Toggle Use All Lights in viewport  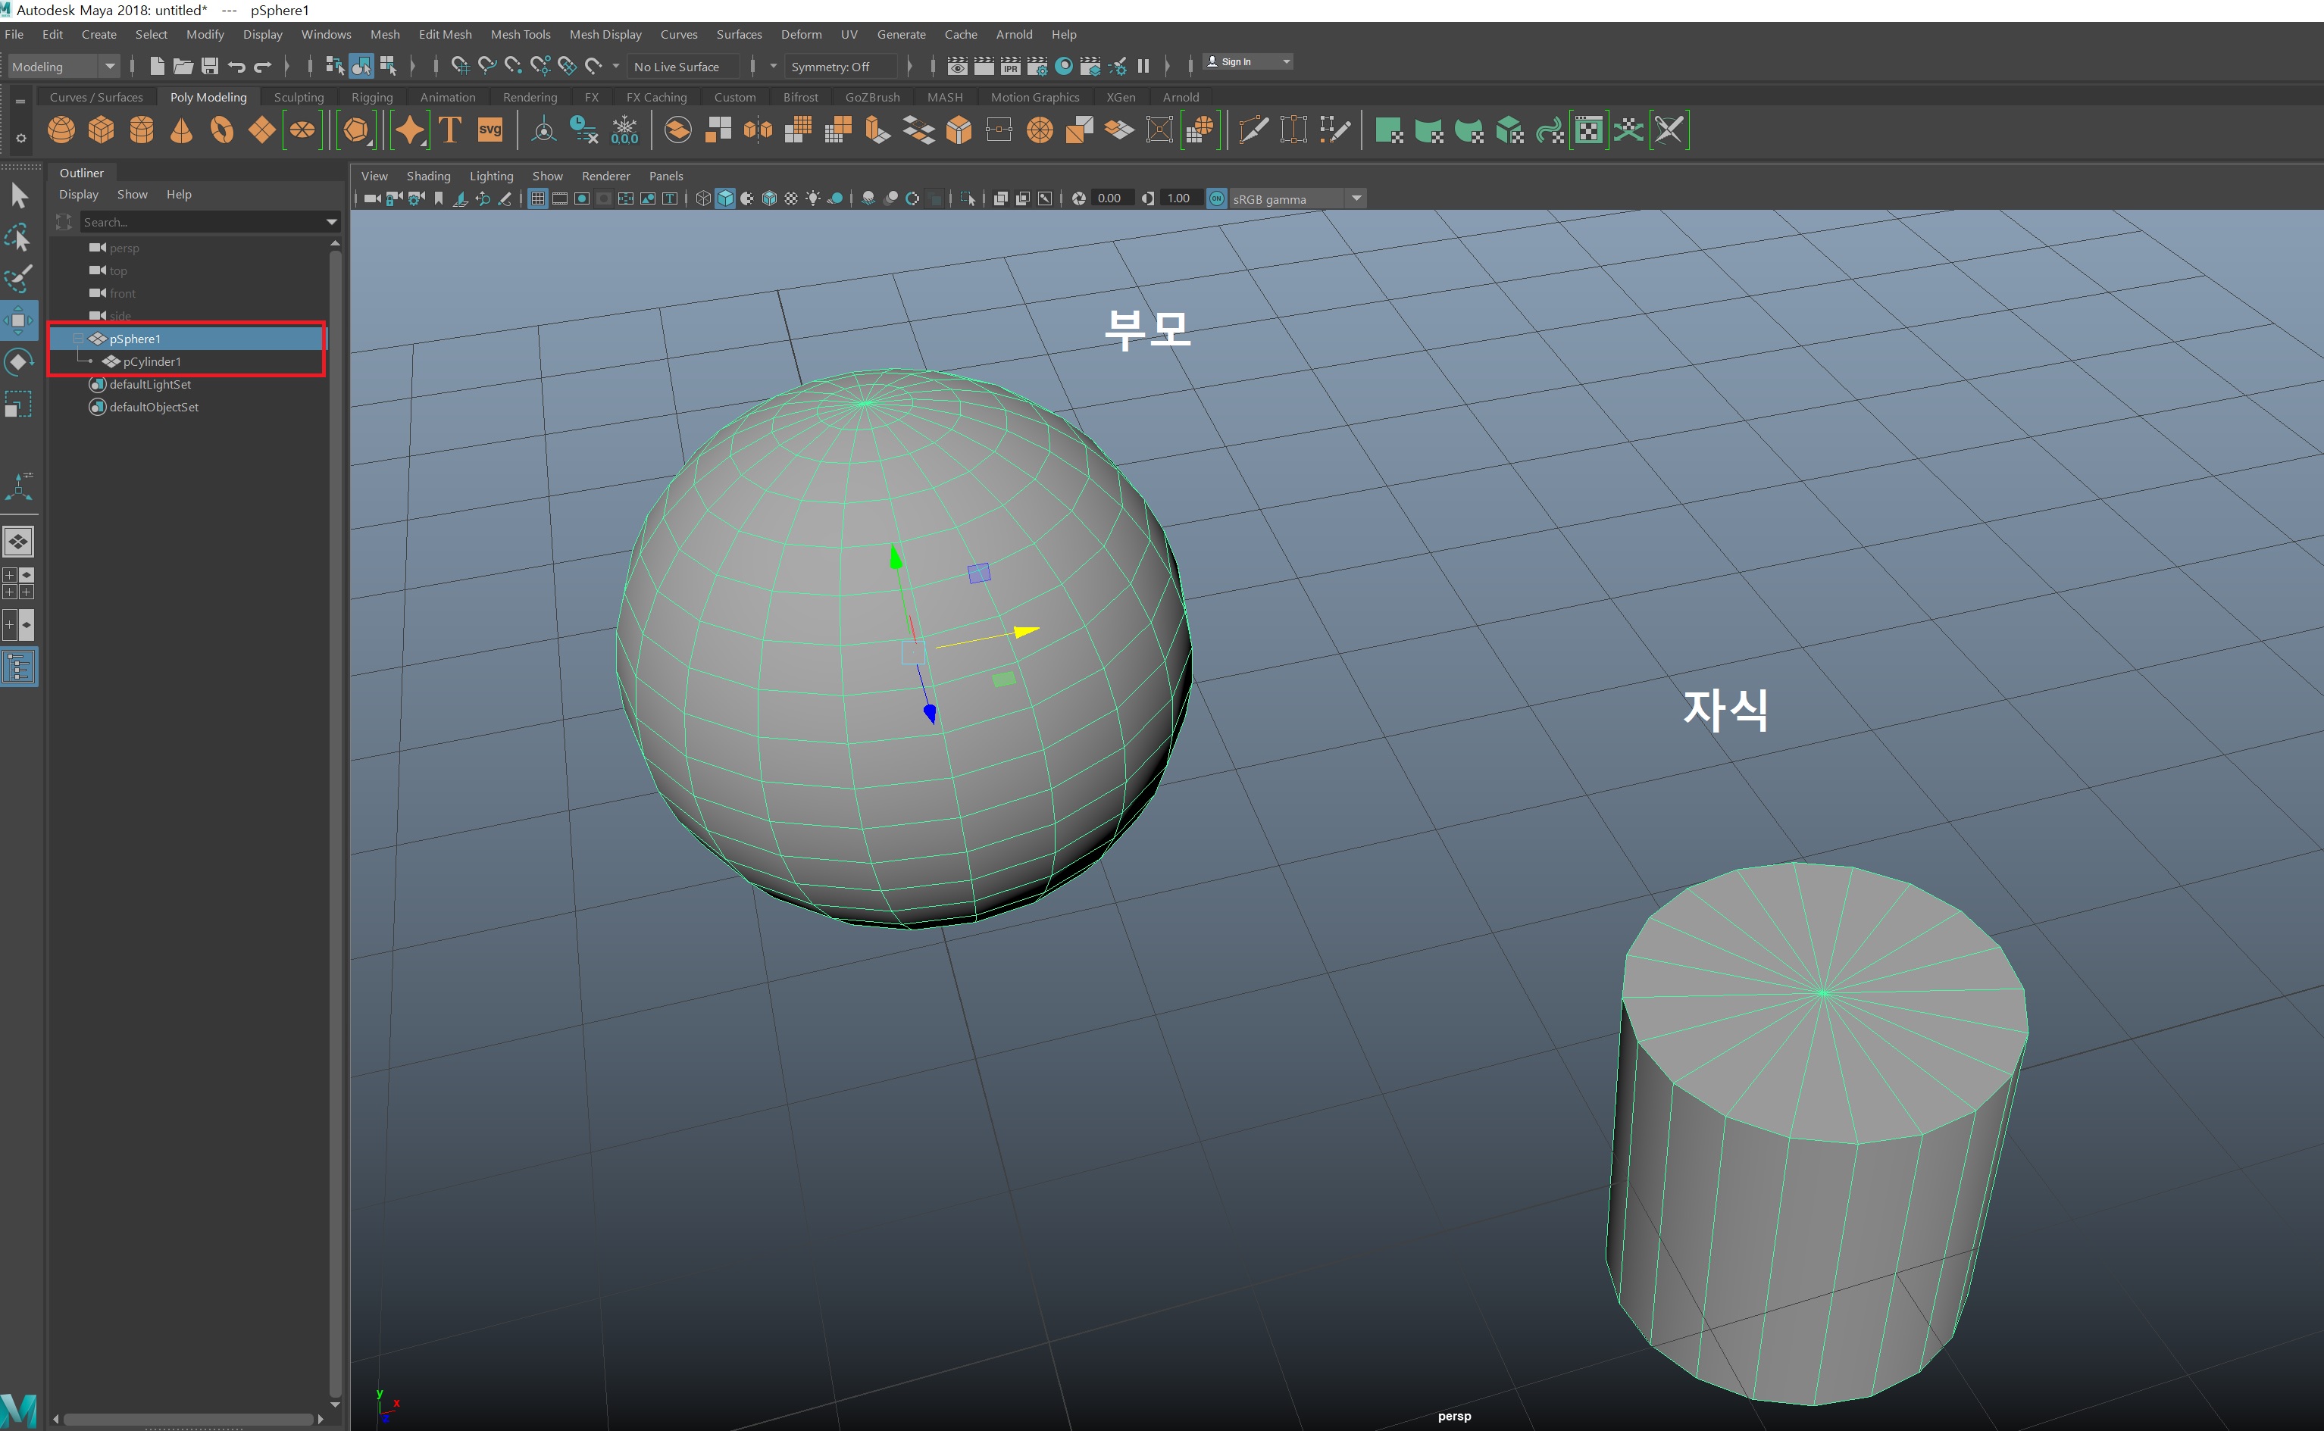pyautogui.click(x=813, y=198)
